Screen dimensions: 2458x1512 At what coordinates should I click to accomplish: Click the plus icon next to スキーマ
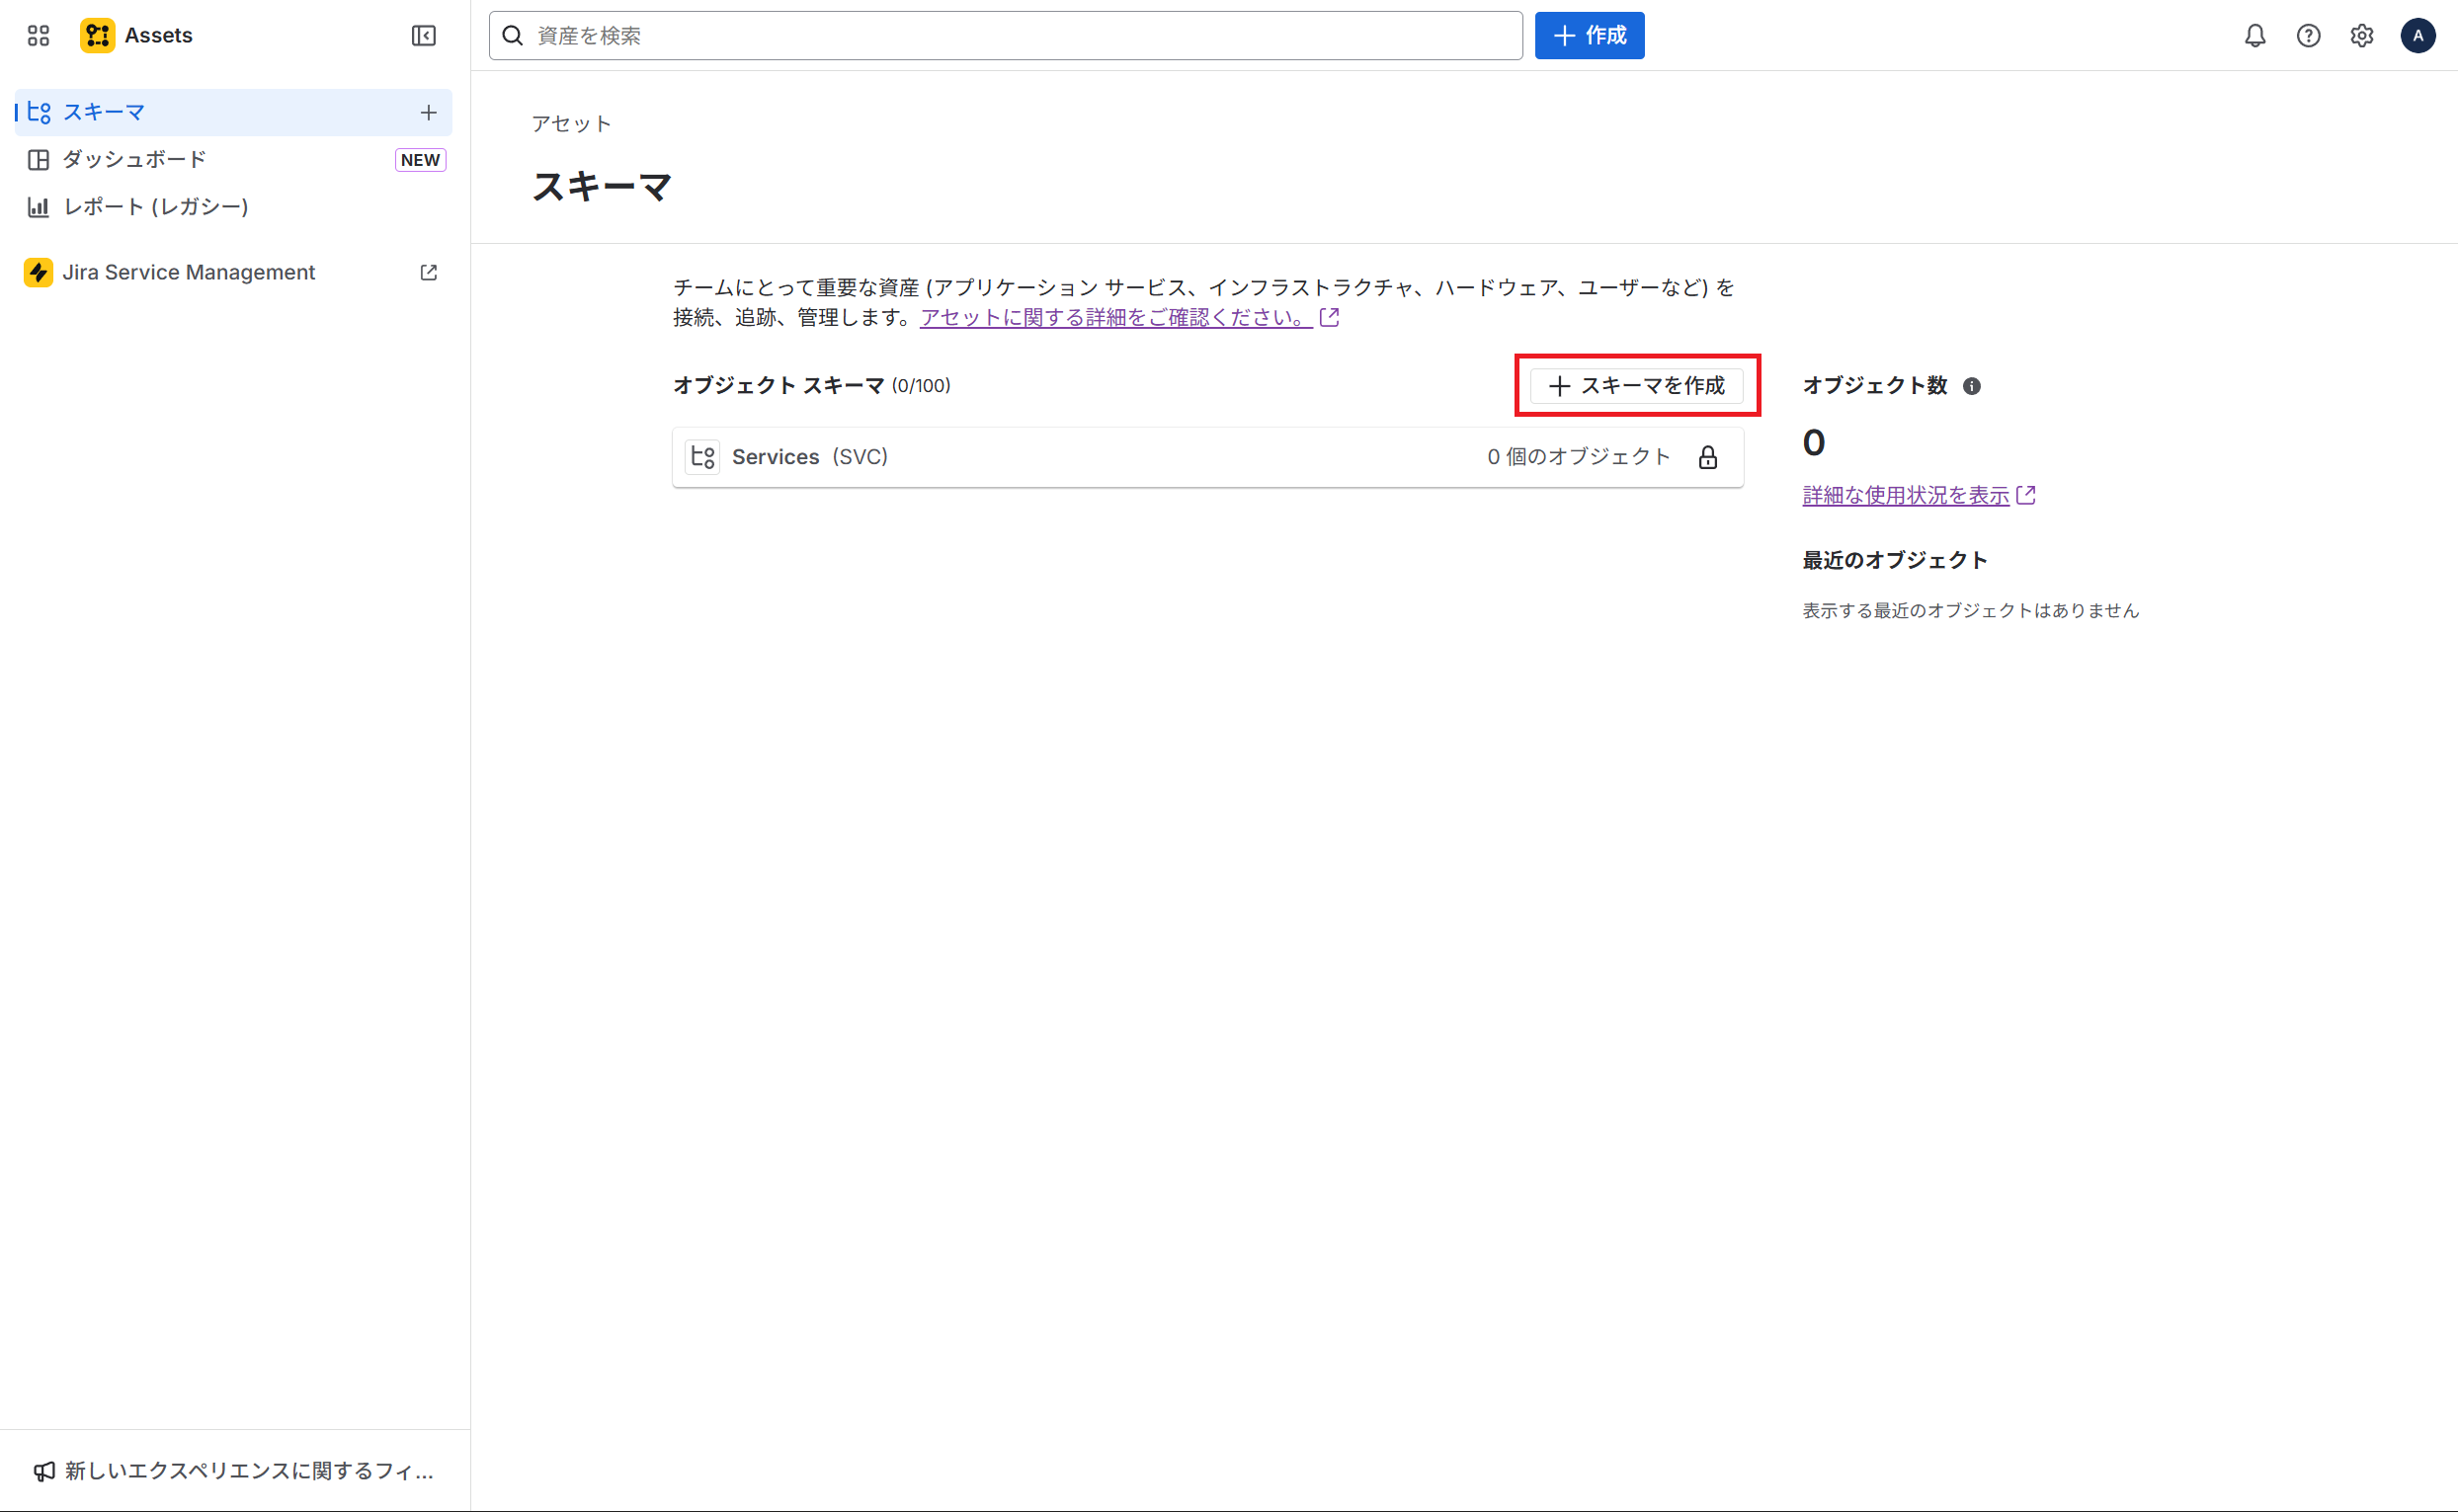(x=428, y=113)
